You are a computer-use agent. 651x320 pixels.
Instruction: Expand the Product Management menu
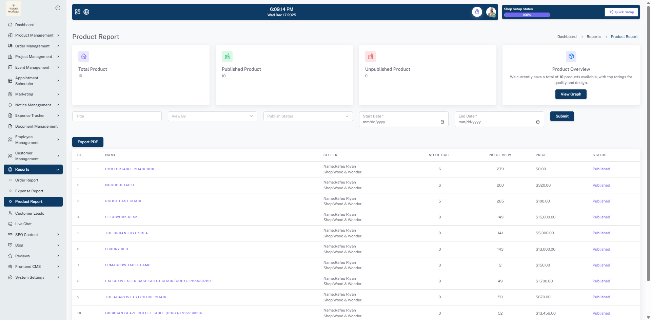coord(34,35)
